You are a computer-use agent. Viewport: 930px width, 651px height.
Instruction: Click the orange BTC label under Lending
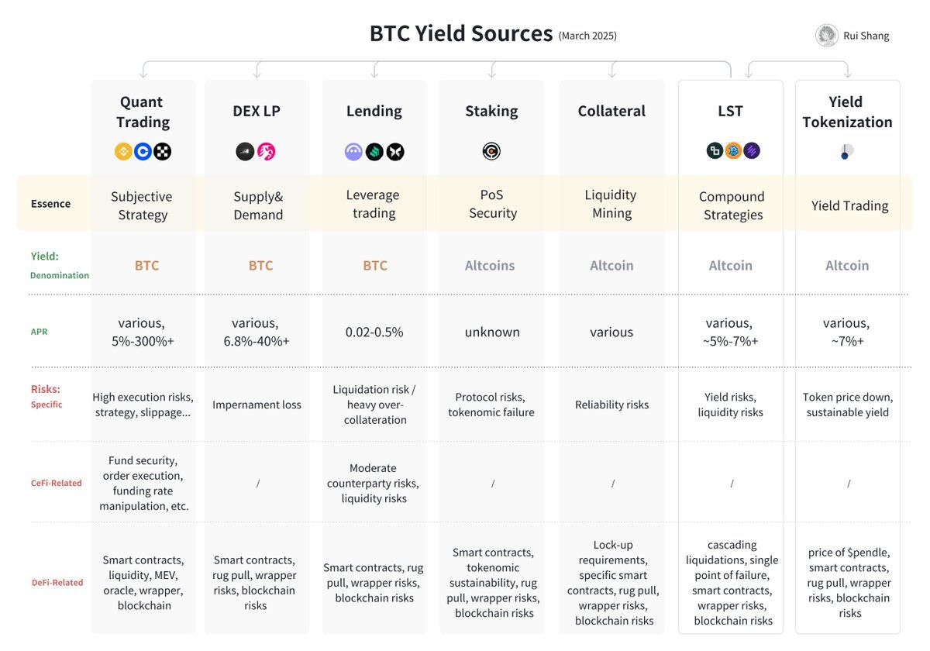click(375, 265)
